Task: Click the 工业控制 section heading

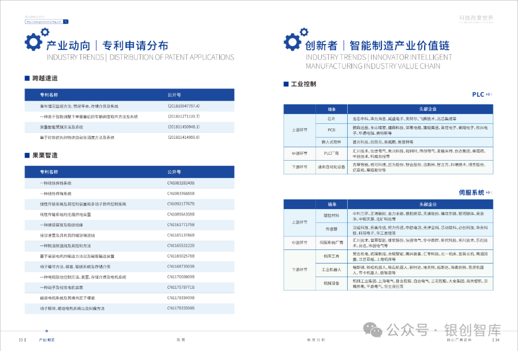Action: coord(303,84)
